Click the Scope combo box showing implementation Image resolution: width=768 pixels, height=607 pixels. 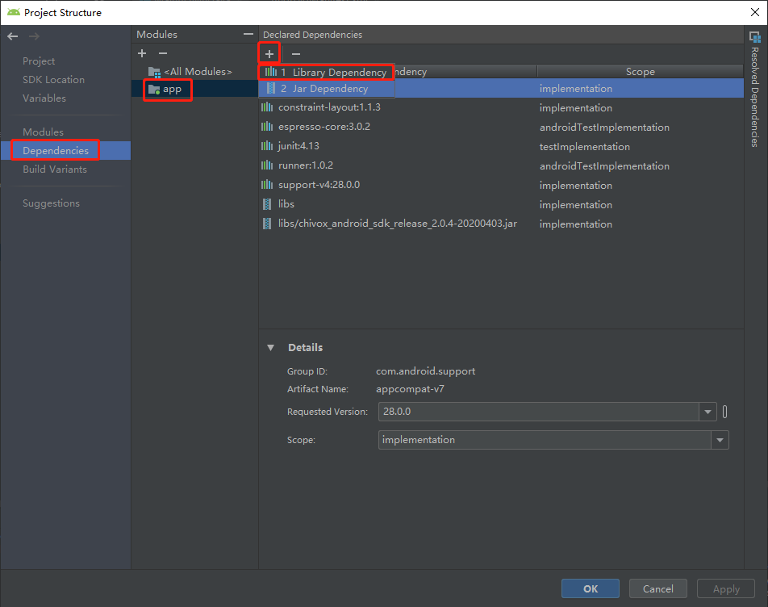click(x=553, y=440)
